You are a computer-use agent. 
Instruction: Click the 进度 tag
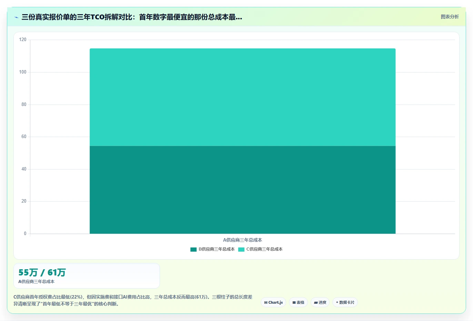click(x=320, y=302)
